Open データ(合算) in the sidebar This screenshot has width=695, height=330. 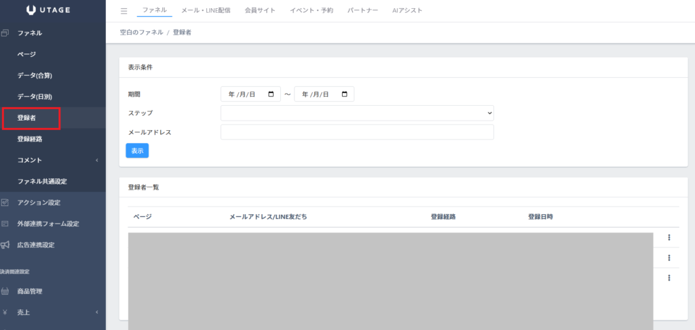[x=35, y=75]
